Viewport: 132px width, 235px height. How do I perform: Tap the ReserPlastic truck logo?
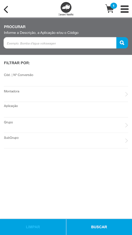[66, 9]
